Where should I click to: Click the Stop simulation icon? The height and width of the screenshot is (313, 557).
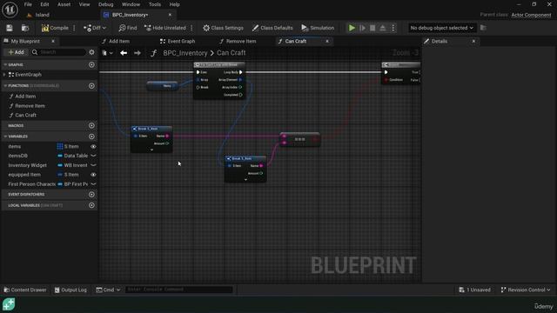tap(372, 28)
